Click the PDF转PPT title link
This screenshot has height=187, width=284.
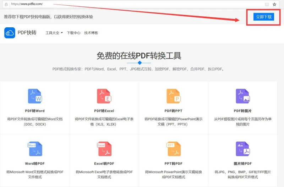point(173,111)
